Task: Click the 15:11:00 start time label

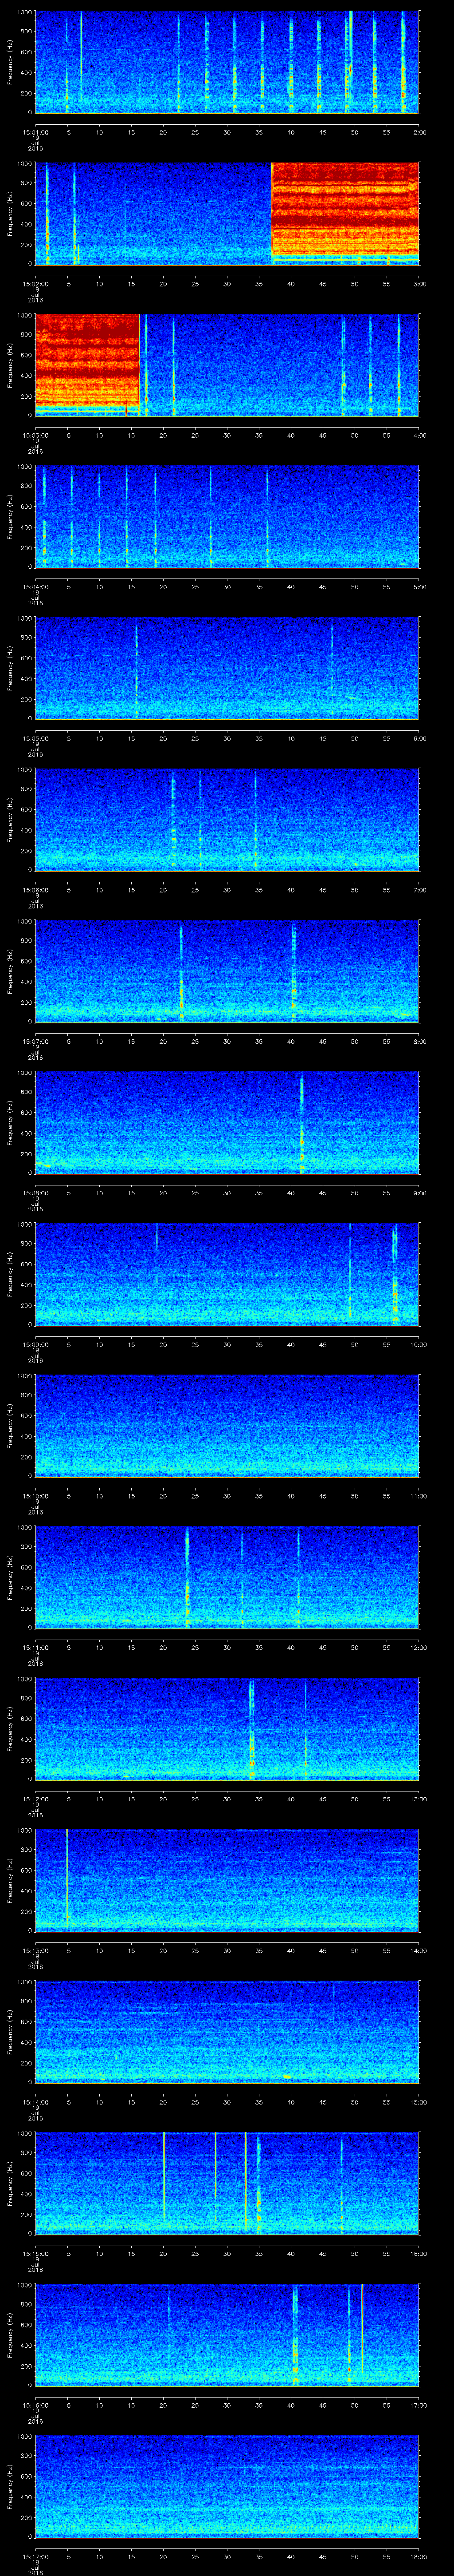Action: [x=36, y=1647]
